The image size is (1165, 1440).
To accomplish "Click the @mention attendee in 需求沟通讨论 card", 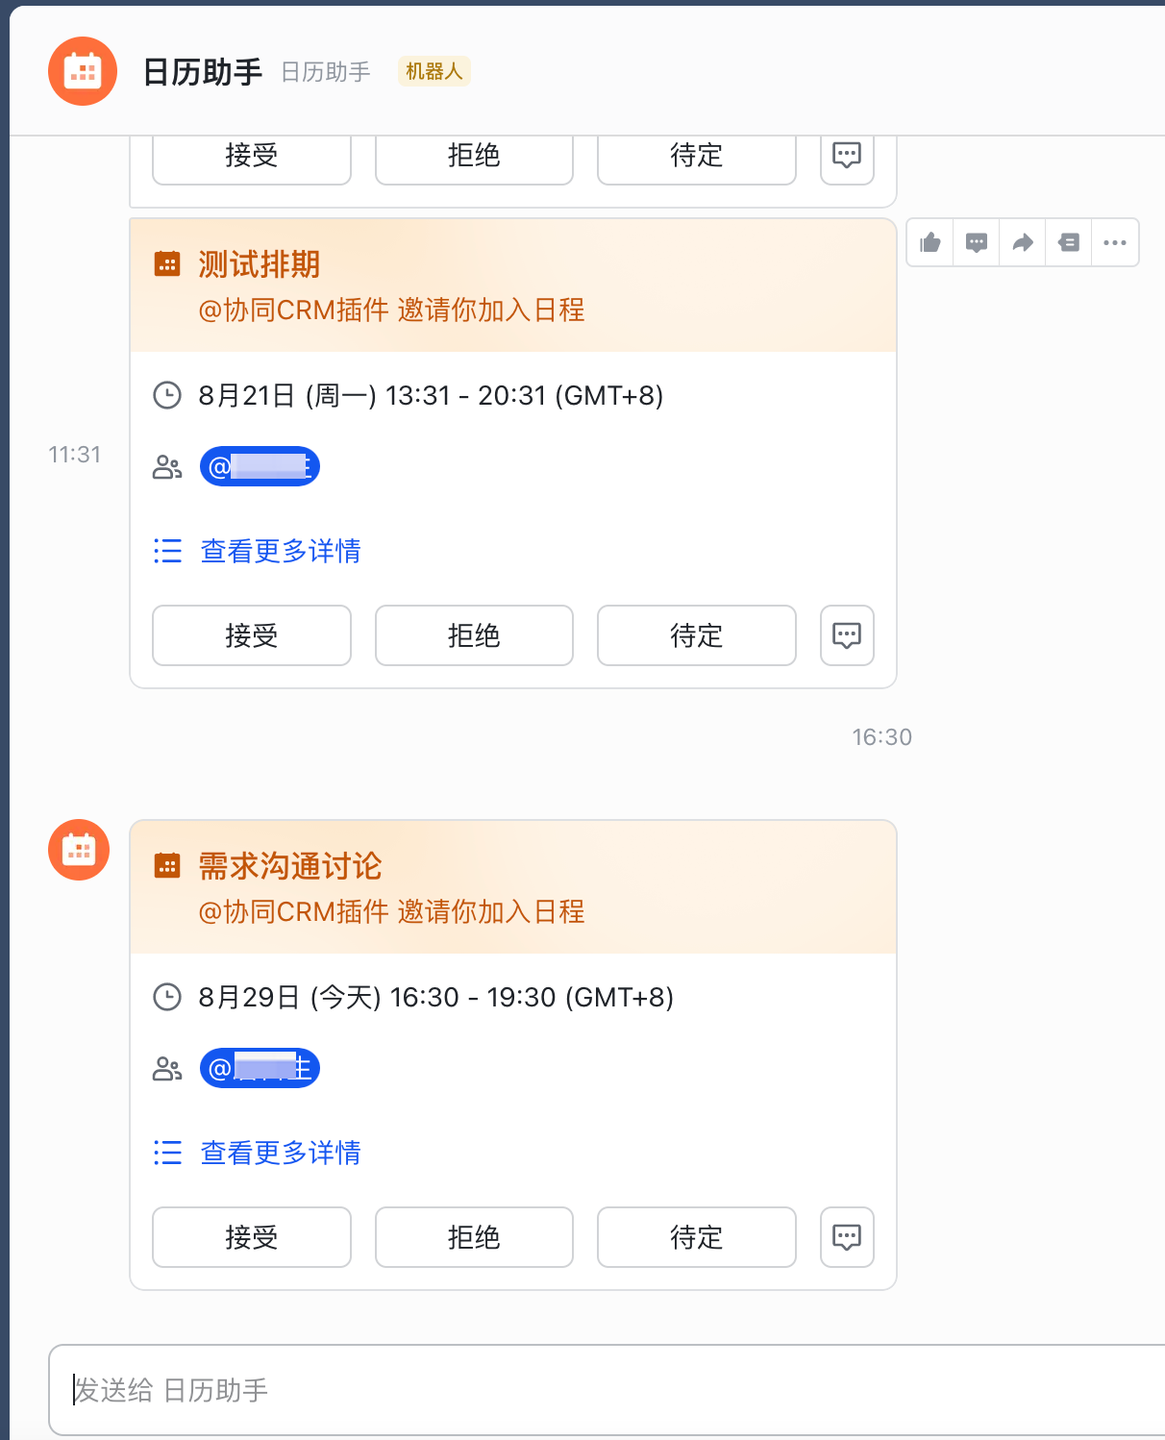I will [260, 1069].
